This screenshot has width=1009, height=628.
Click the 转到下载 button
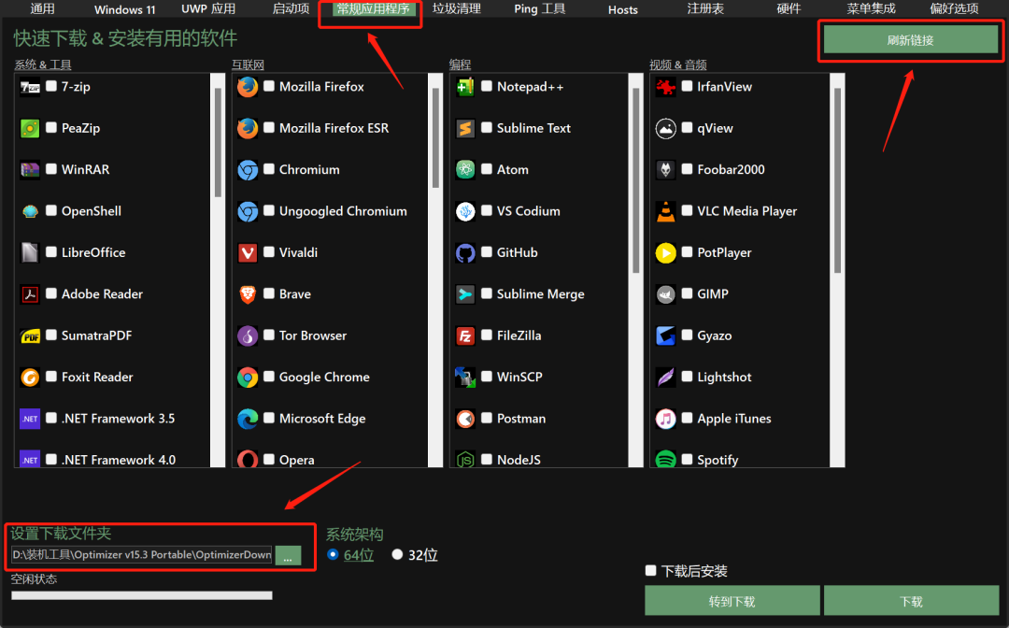(x=732, y=601)
